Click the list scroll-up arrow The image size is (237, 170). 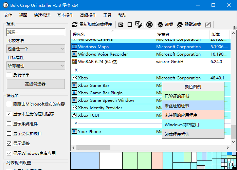(x=233, y=33)
